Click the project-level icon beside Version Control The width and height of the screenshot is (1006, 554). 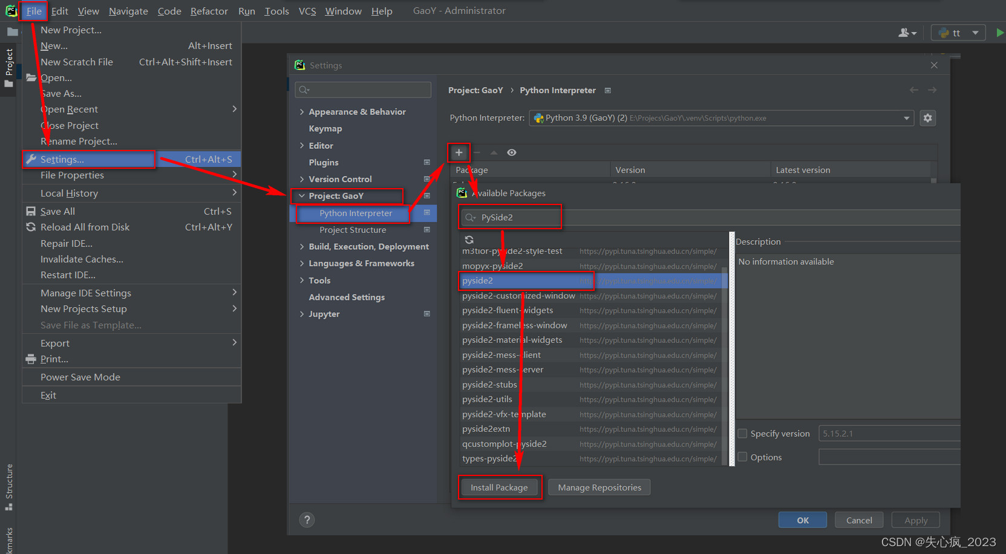pos(427,179)
